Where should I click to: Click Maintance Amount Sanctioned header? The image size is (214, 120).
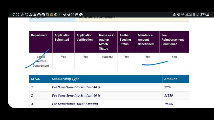tap(148, 42)
